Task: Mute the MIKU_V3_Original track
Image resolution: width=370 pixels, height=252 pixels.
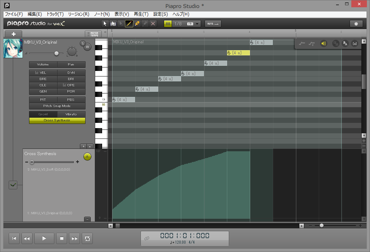Action: tap(87, 47)
